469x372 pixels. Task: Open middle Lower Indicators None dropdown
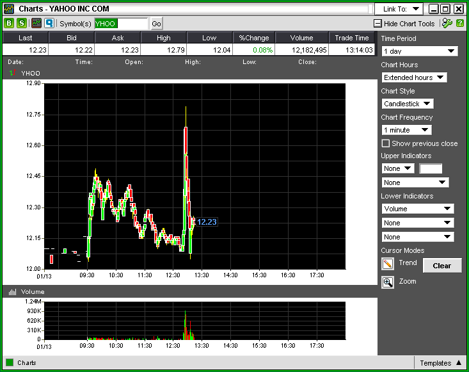point(418,223)
